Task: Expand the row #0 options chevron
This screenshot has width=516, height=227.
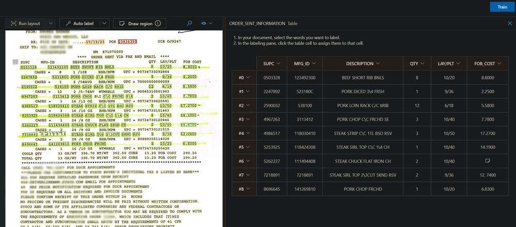Action: (248, 78)
